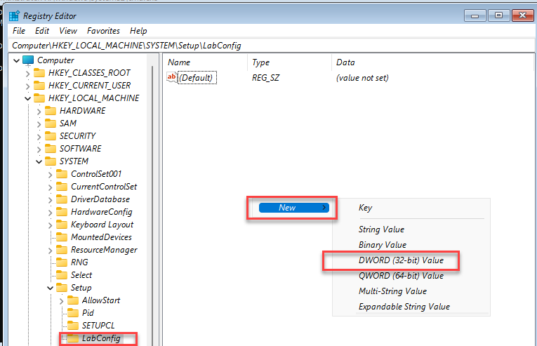The height and width of the screenshot is (346, 537).
Task: Expand the ControlSet001 key chevron
Action: tap(50, 174)
